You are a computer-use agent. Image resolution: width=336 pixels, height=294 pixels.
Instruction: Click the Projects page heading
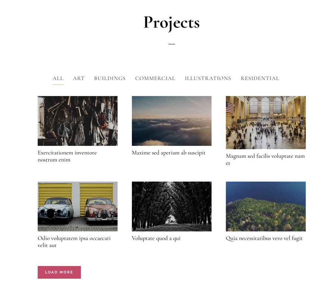(172, 23)
